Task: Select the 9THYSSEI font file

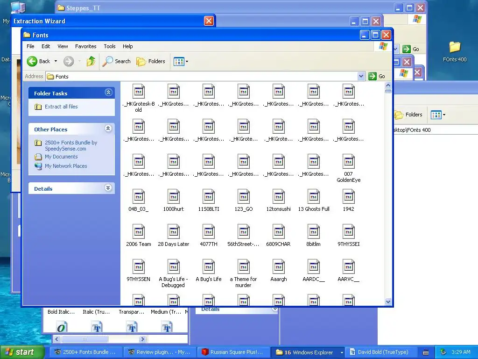Action: click(348, 236)
